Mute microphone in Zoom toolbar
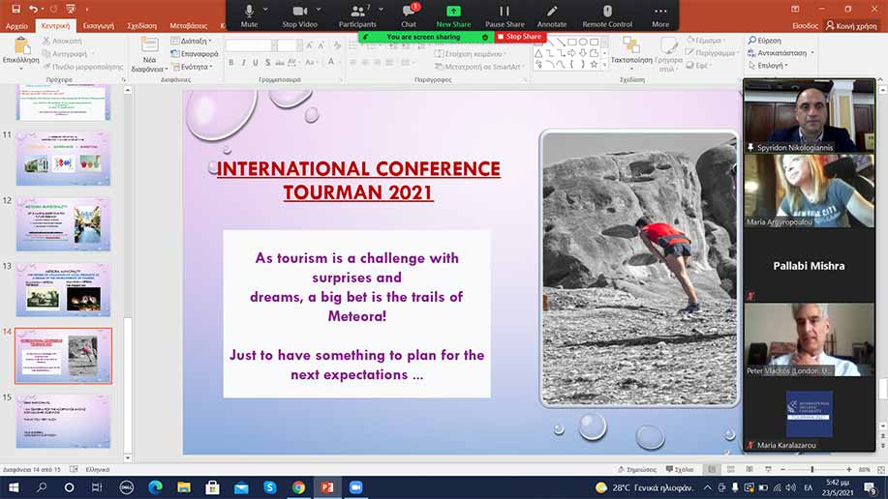This screenshot has width=888, height=499. [x=249, y=15]
